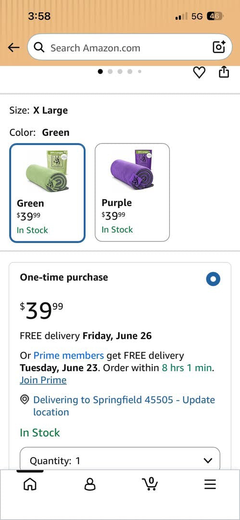Screen dimensions: 240x520
Task: Open the Prime members link
Action: click(x=69, y=355)
